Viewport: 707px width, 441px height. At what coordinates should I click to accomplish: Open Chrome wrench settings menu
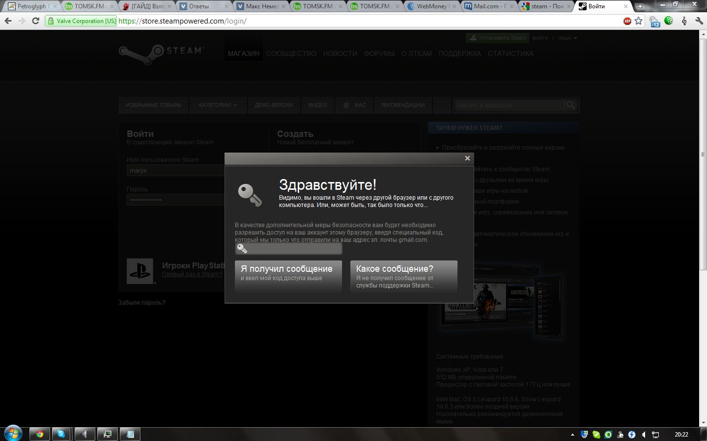[699, 21]
